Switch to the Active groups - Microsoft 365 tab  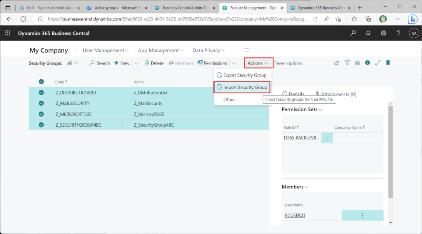(117, 8)
